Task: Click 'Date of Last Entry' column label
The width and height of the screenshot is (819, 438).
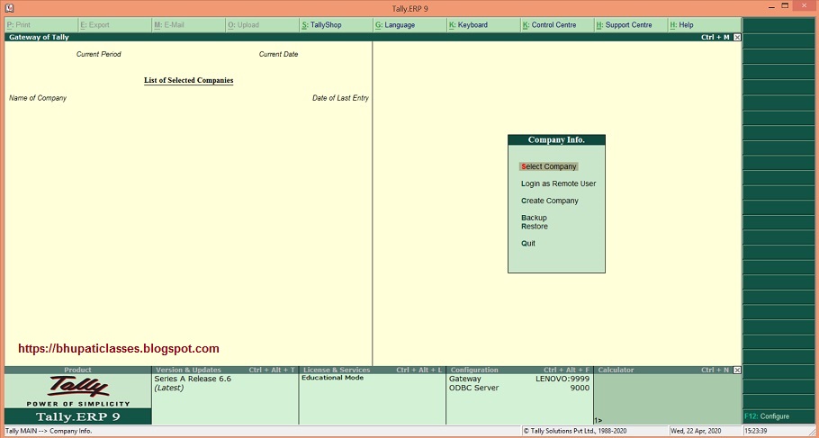Action: [340, 98]
